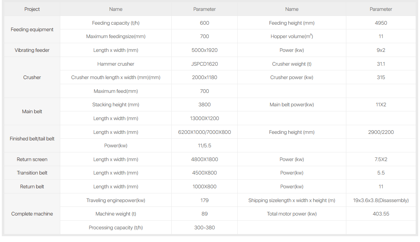Select the 13000X1200 belt dimension value
This screenshot has width=420, height=242.
(204, 118)
